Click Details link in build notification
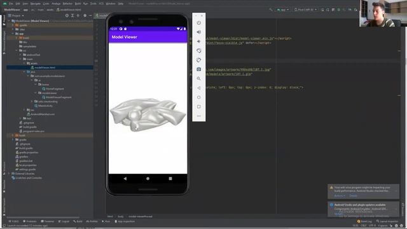Image resolution: width=407 pixels, height=229 pixels. click(x=353, y=196)
